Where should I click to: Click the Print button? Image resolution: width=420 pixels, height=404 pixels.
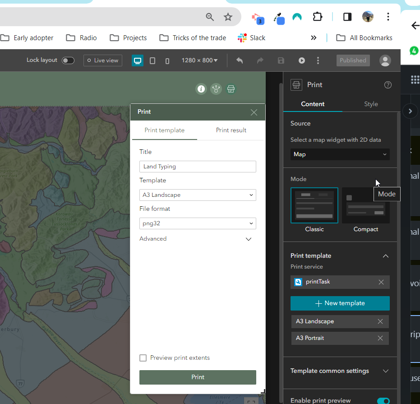[198, 377]
